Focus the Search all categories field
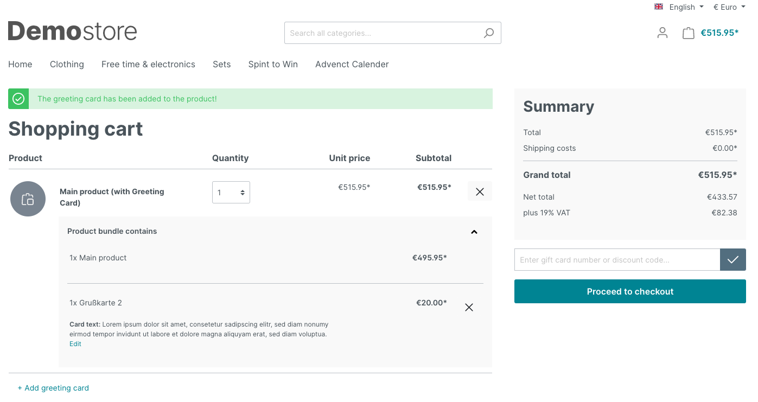758x402 pixels. tap(385, 33)
